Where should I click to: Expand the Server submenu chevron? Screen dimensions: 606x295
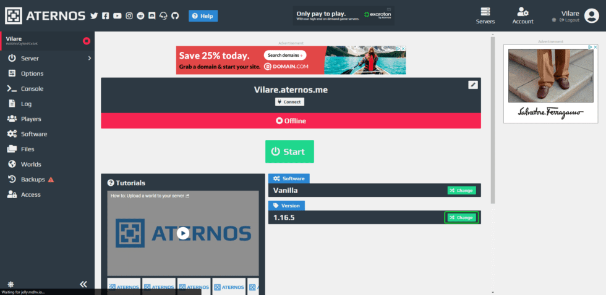tap(89, 58)
